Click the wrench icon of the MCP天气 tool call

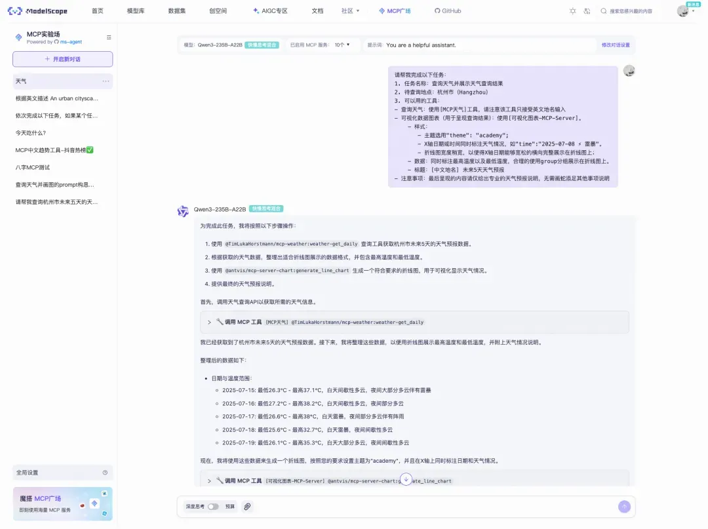[x=220, y=322]
